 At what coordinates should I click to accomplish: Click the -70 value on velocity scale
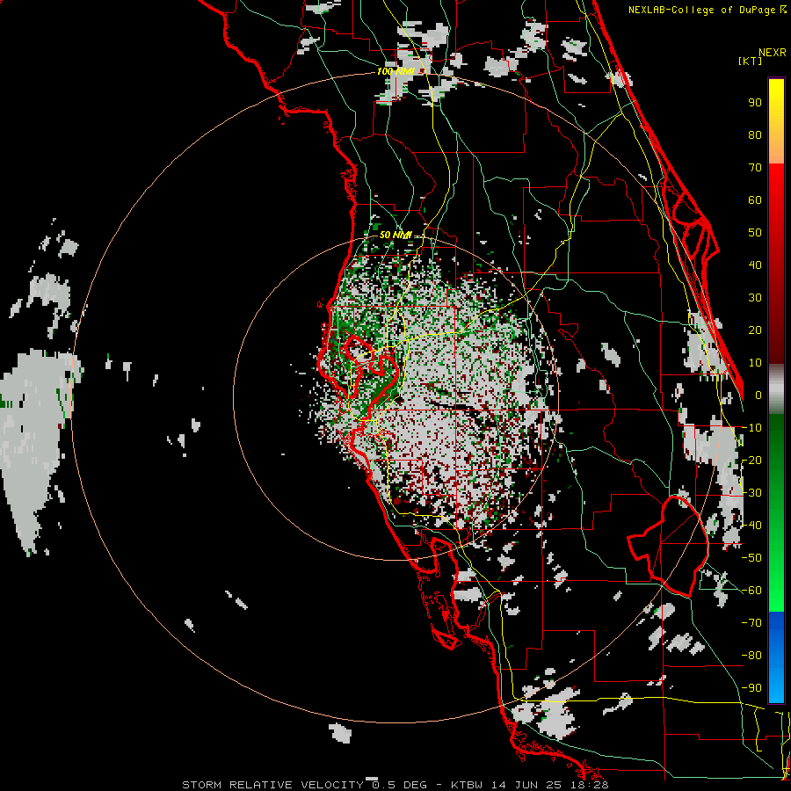(x=751, y=623)
